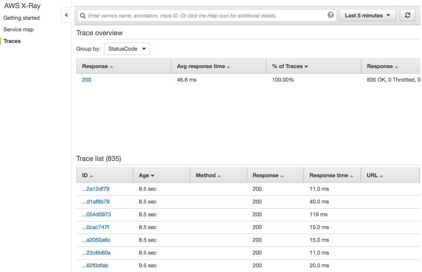Open trace ...62f0dfab
422x272 pixels.
(95, 266)
